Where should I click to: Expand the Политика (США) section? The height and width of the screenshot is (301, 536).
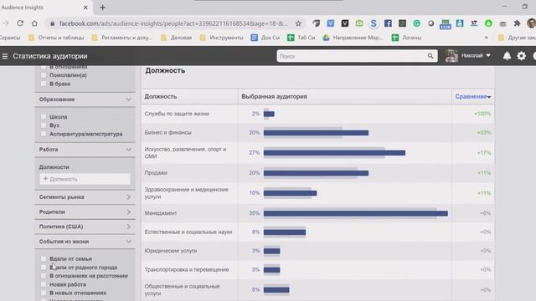(x=128, y=227)
